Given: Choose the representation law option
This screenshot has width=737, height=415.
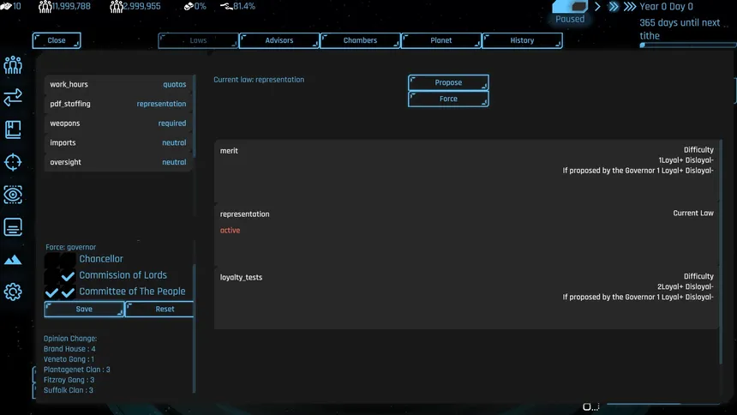Looking at the screenshot, I should (x=466, y=234).
